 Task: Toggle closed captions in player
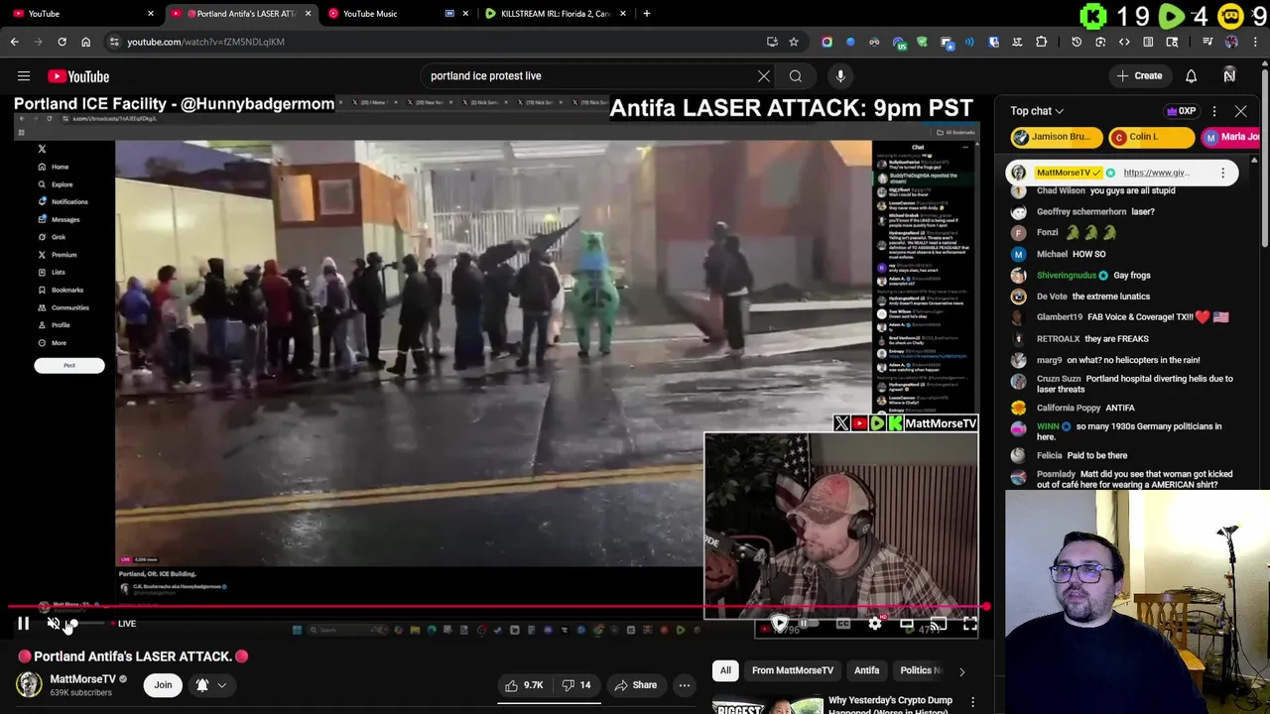[842, 624]
